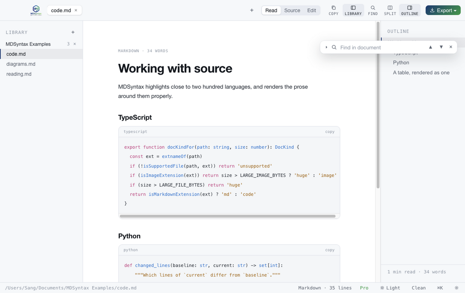Click the LIBRARY panel header
This screenshot has height=293, width=465.
coord(17,32)
